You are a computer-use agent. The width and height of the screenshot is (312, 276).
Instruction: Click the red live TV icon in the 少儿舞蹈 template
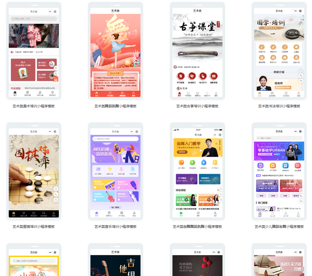pos(298,166)
